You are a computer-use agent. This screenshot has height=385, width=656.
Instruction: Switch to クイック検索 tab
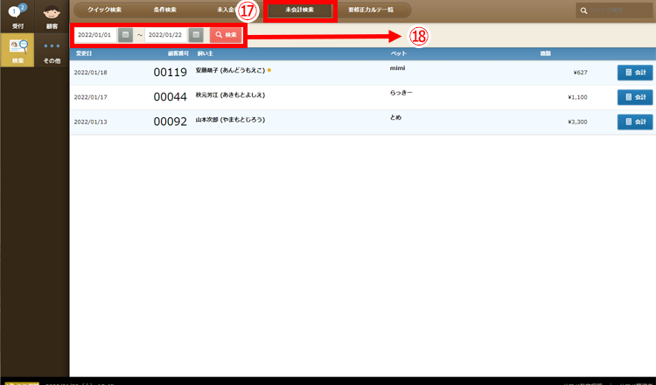[x=104, y=10]
